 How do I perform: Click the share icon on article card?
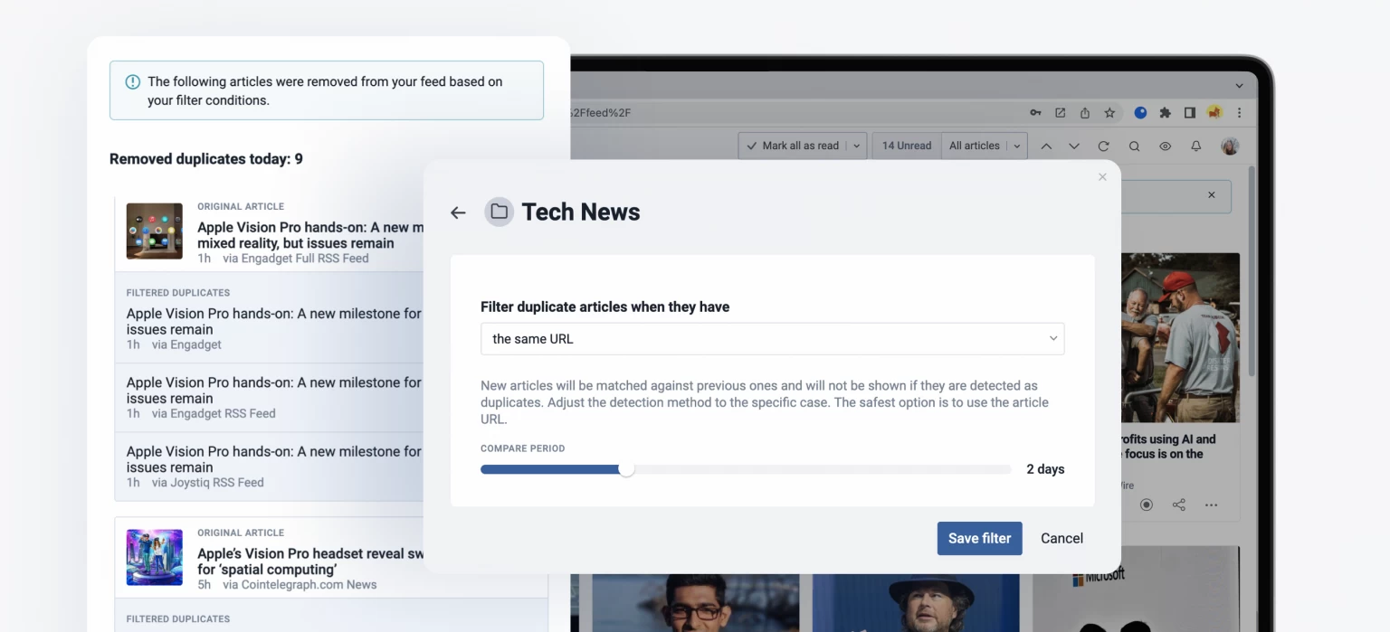pyautogui.click(x=1178, y=505)
